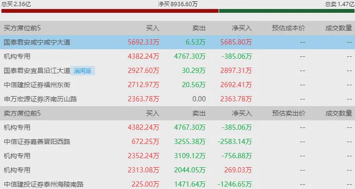
Task: Click 预估卖出价 column header in sellers table
Action: [x=288, y=113]
